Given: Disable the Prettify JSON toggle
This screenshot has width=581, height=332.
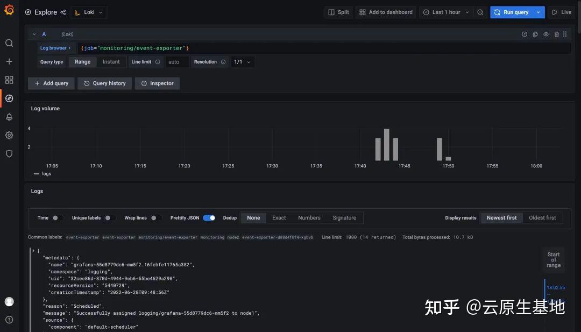Looking at the screenshot, I should 209,217.
